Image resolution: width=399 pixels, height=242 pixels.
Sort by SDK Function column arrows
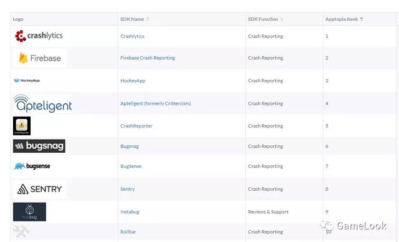[x=281, y=19]
